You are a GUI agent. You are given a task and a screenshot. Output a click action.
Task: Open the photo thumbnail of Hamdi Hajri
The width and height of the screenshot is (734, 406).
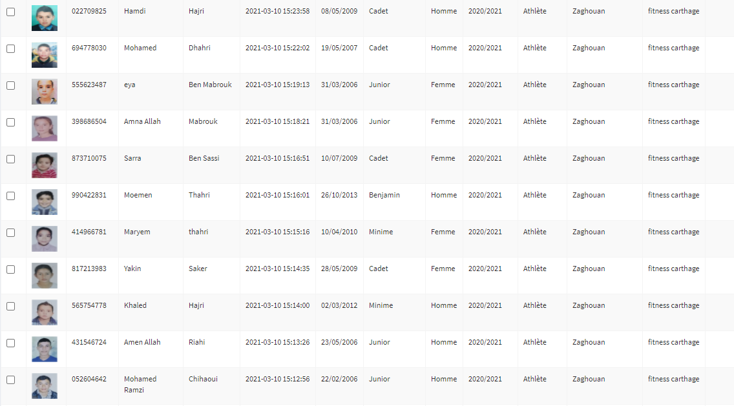coord(45,18)
